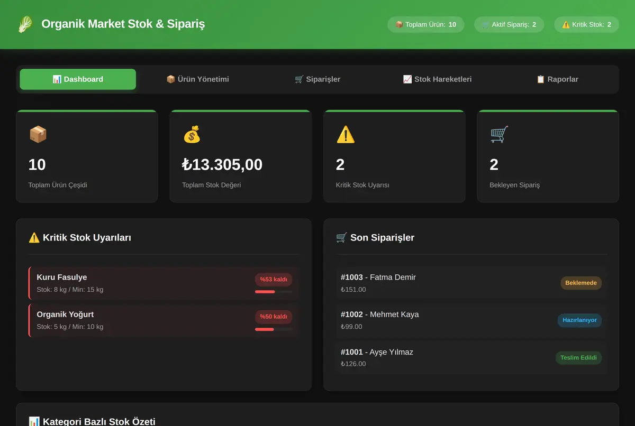Click the Toplam Stok Değeri label
The width and height of the screenshot is (635, 426).
212,185
